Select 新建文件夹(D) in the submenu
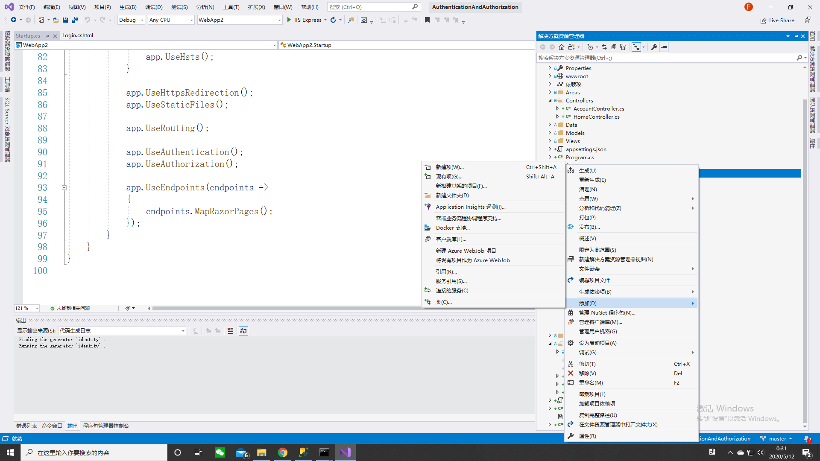Image resolution: width=820 pixels, height=461 pixels. pos(452,195)
